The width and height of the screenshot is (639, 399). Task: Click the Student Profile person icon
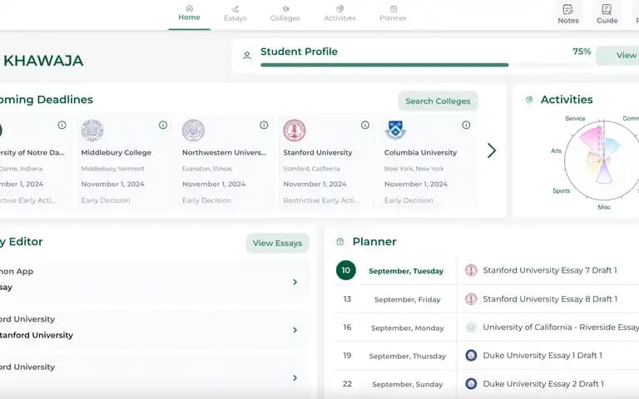[x=246, y=56]
